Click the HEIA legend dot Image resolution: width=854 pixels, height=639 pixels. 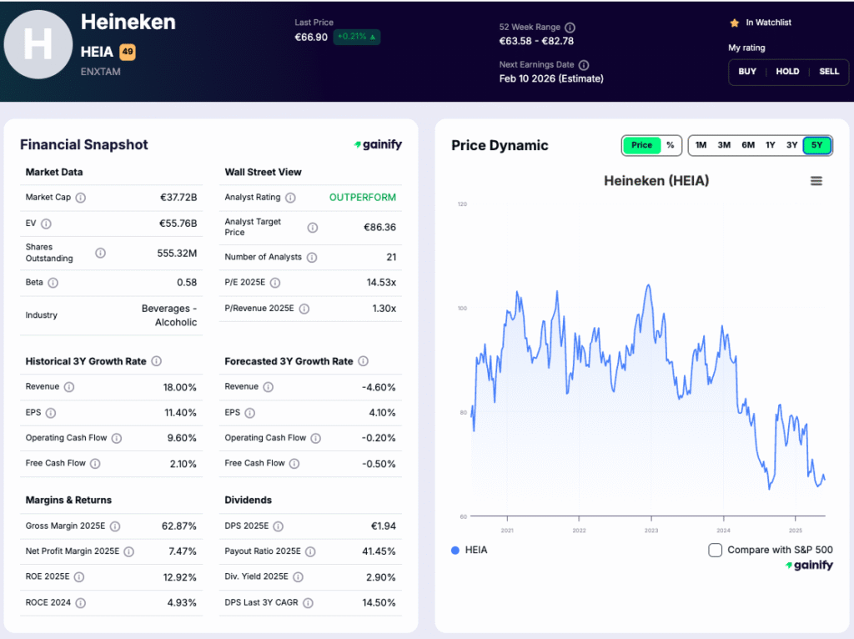click(x=455, y=550)
